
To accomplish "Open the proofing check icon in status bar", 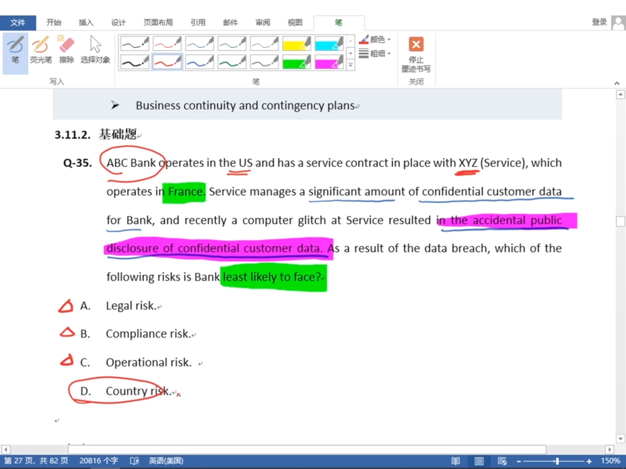I will [135, 461].
